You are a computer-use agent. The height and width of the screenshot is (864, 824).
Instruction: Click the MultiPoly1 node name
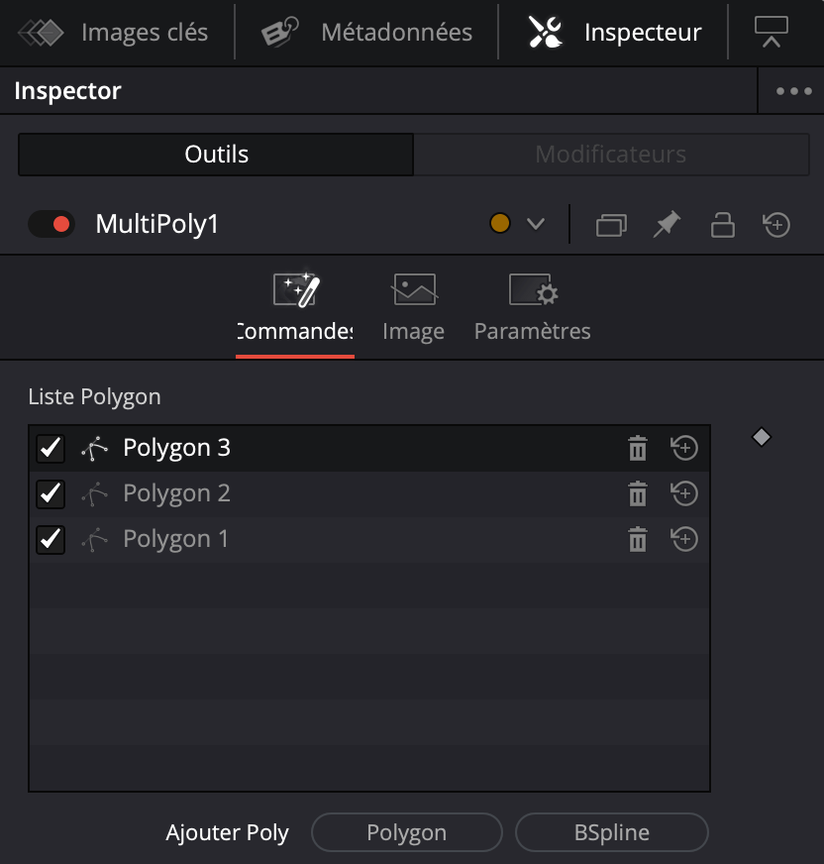157,224
